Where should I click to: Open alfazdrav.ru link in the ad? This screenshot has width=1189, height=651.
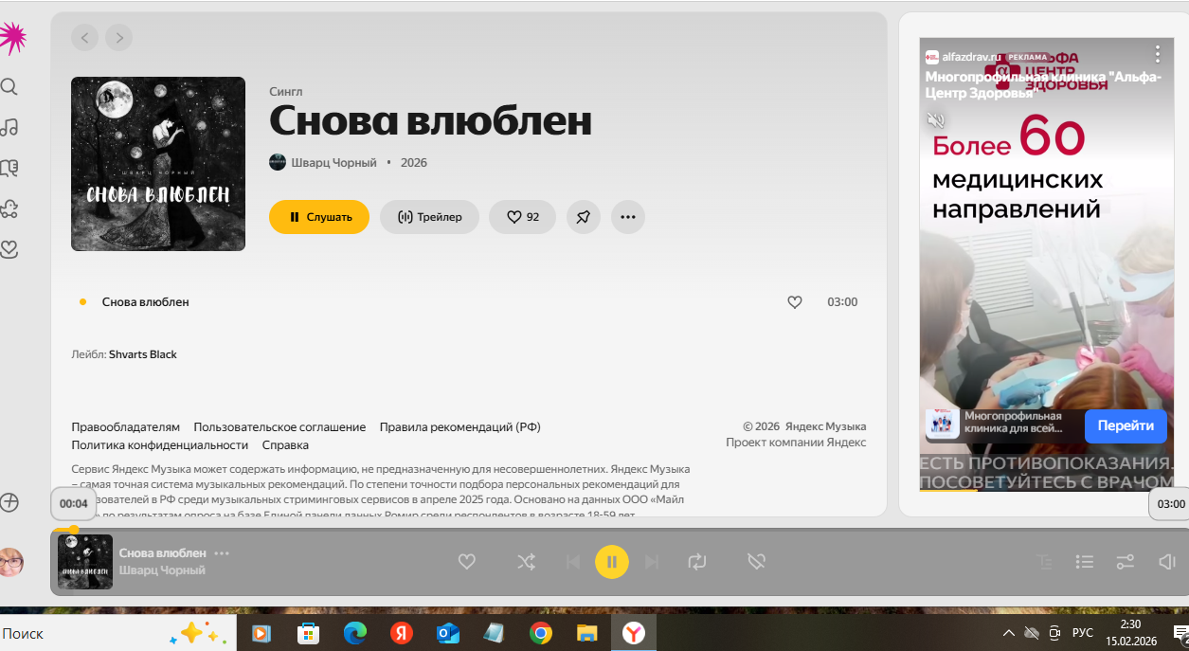coord(971,57)
